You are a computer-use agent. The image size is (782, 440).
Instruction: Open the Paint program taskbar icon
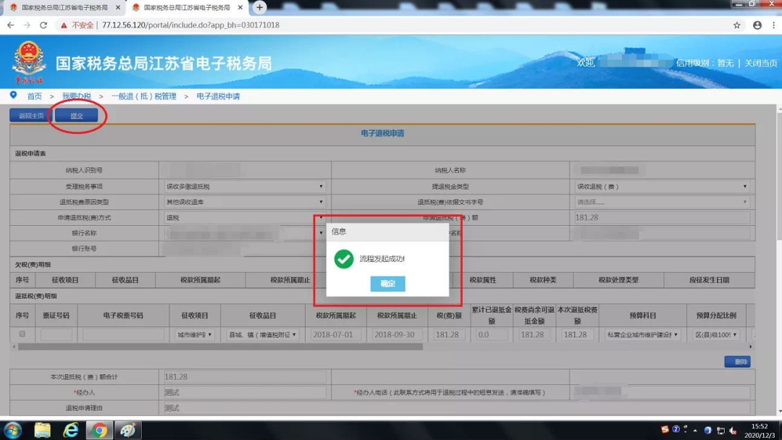coord(127,430)
